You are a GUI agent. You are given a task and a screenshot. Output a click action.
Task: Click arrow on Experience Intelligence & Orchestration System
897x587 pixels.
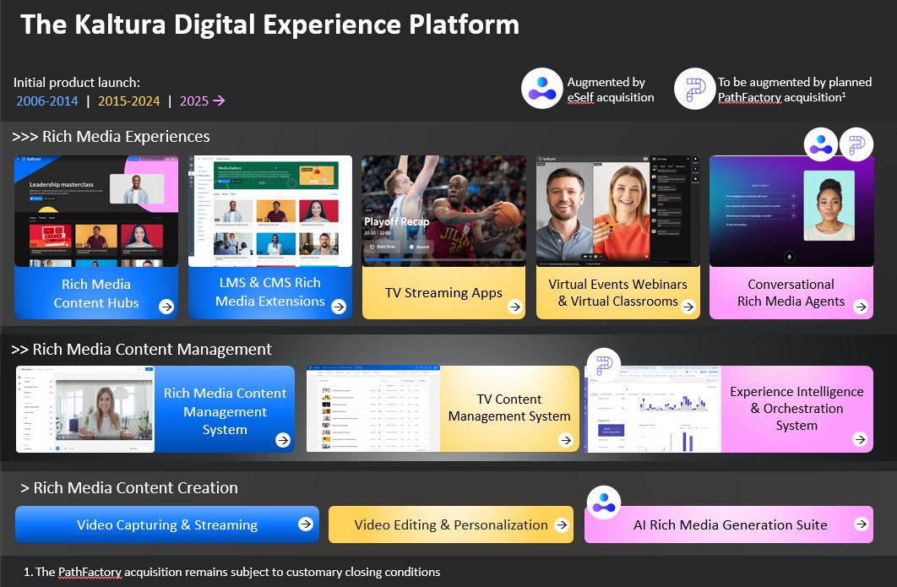860,439
